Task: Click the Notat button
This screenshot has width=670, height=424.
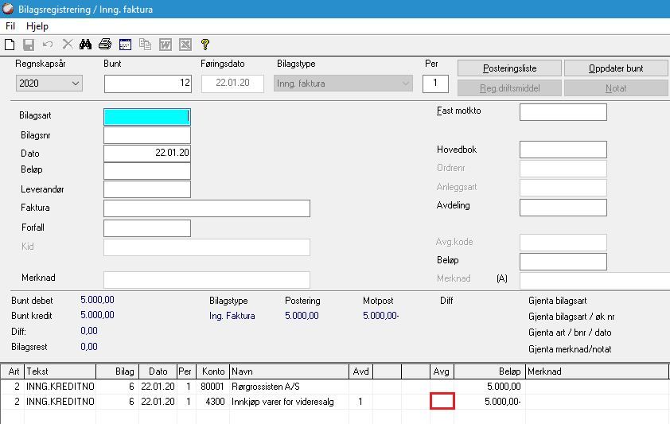Action: click(616, 88)
